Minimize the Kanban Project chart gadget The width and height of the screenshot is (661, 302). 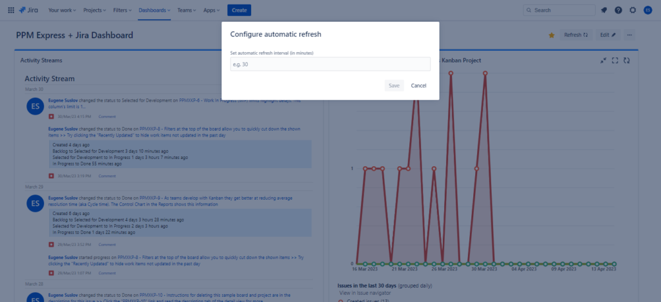tap(604, 61)
